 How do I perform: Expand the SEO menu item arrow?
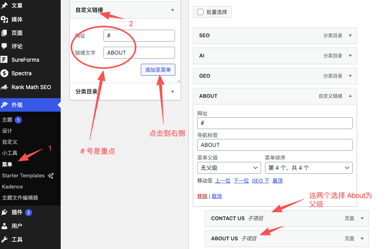pyautogui.click(x=350, y=36)
